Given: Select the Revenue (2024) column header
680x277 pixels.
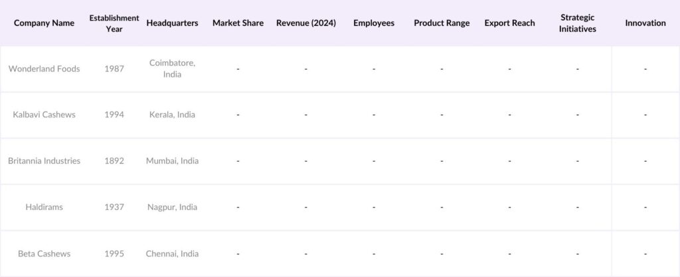Looking at the screenshot, I should click(x=306, y=23).
